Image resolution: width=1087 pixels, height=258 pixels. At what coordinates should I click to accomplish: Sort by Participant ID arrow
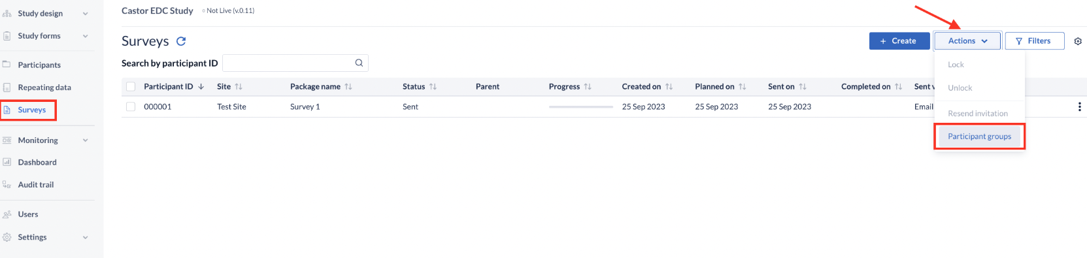click(x=201, y=86)
